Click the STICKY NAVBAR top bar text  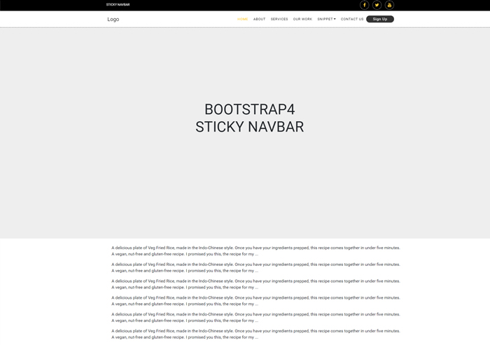[118, 5]
